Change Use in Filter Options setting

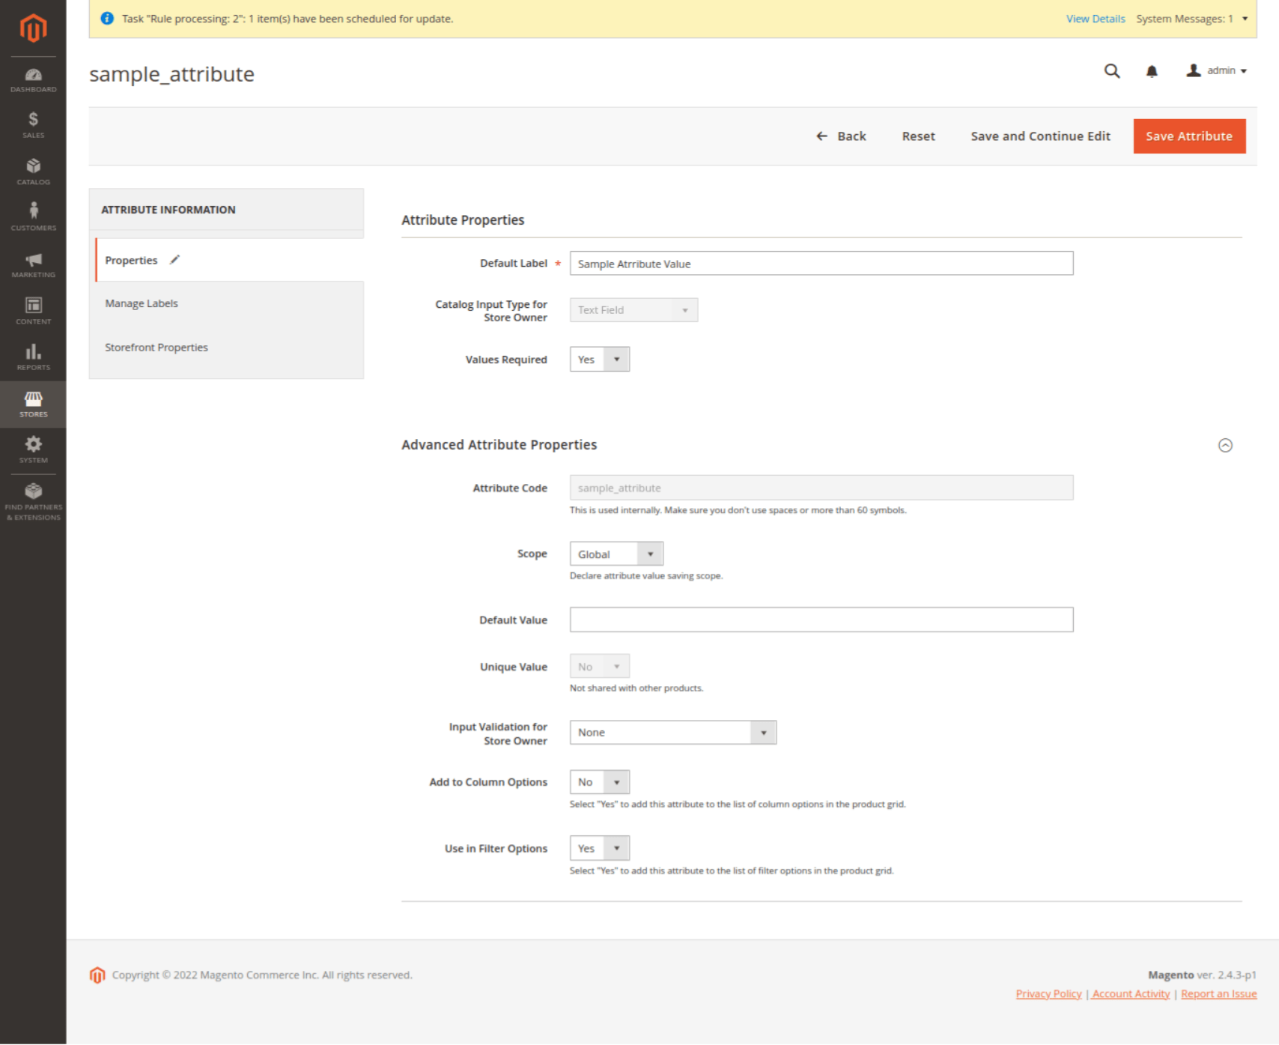click(598, 847)
